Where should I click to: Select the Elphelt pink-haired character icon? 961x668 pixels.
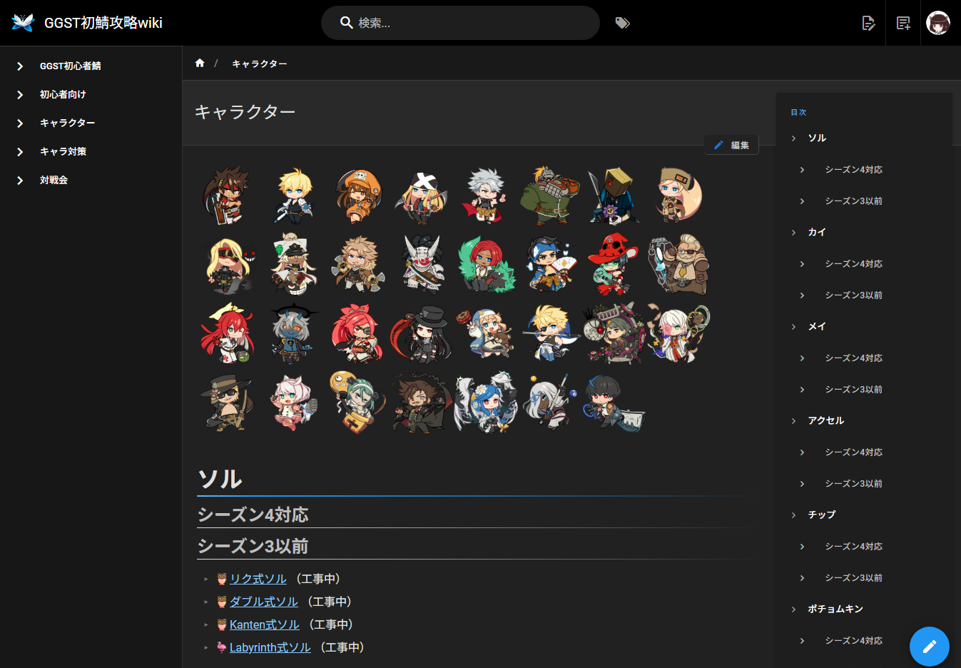293,402
